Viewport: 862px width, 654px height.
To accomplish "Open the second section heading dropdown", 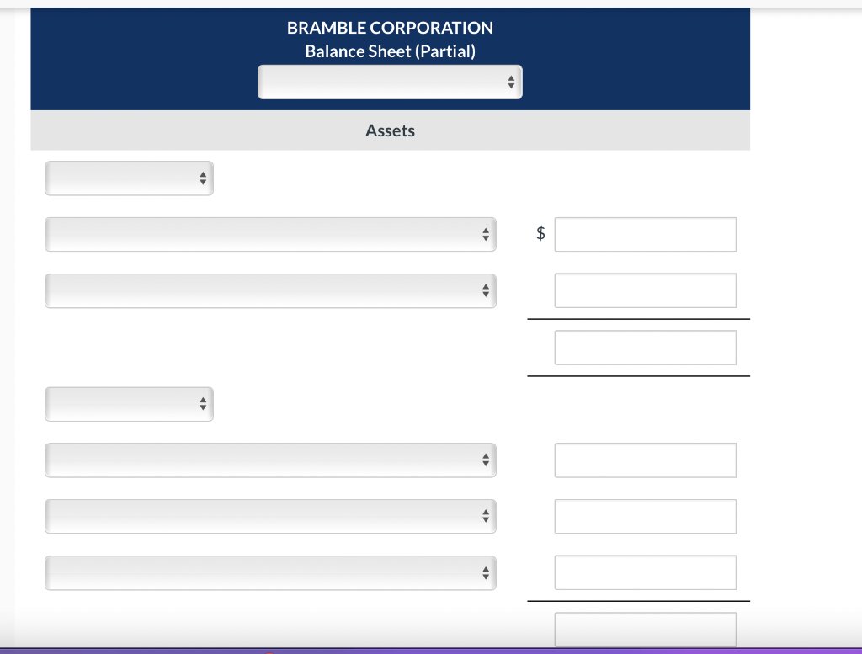I will click(x=129, y=403).
